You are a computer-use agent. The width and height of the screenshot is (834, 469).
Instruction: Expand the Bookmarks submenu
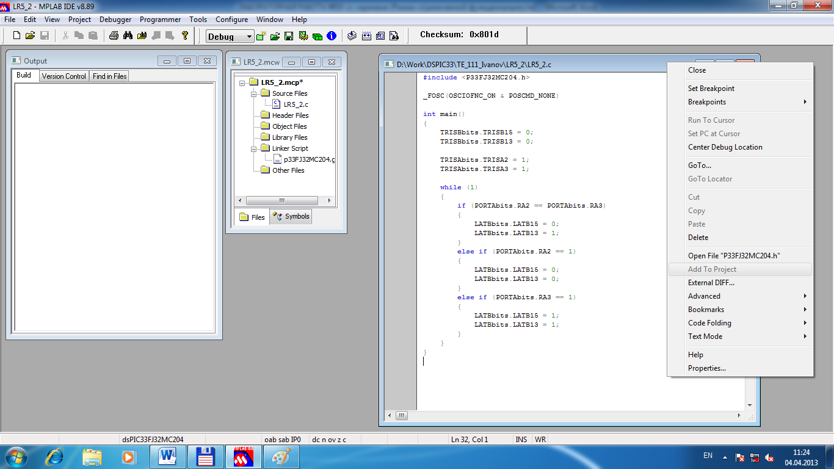click(741, 310)
